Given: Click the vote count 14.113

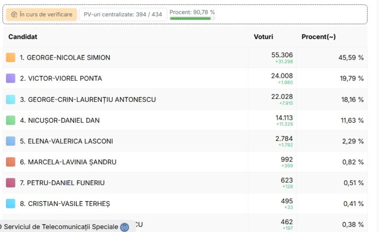Looking at the screenshot, I should point(284,118).
